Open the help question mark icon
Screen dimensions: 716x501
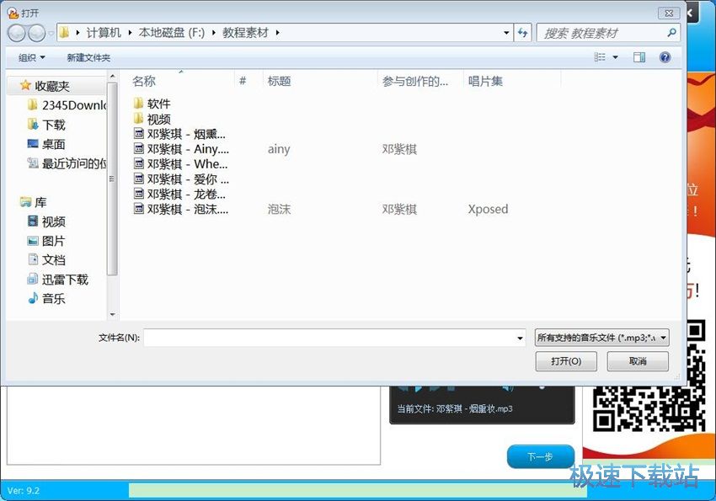pyautogui.click(x=665, y=57)
